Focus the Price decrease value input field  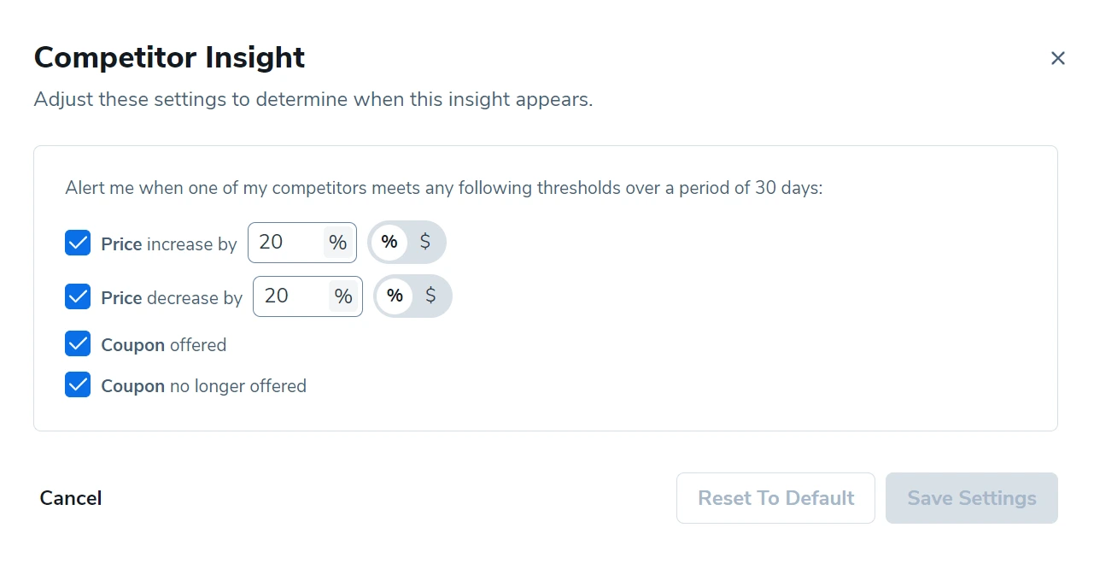[290, 296]
